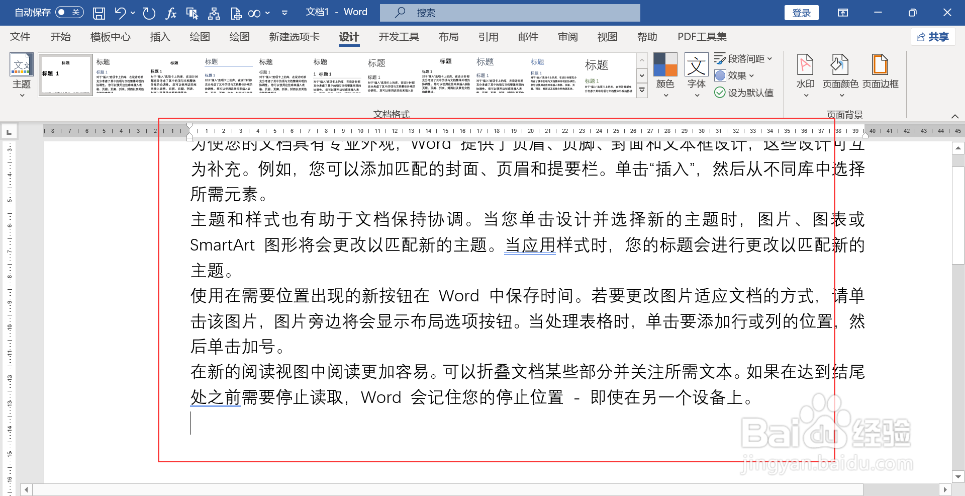Collapse the ribbon with the chevron
This screenshot has height=496, width=965.
tap(954, 116)
